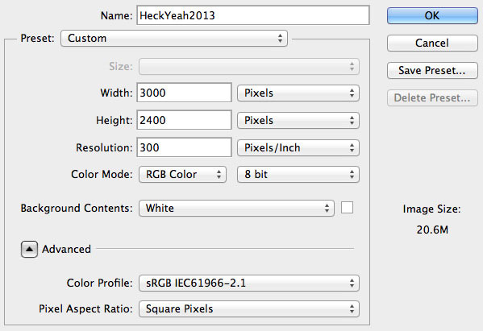Screen dimensions: 483x331
Task: Open the Color Mode RGB Color dropdown
Action: click(x=183, y=175)
